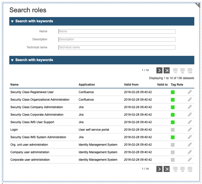Show 10 rows per page in top pager

(175, 71)
